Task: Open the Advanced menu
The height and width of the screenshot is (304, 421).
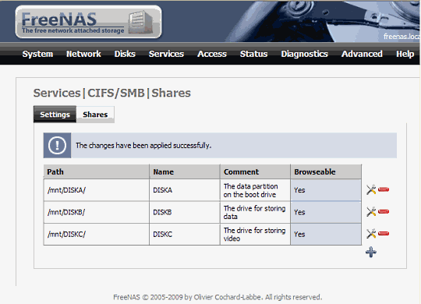Action: coord(362,54)
